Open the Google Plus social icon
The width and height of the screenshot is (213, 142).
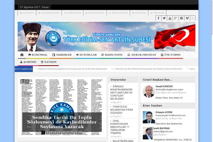pos(175,18)
